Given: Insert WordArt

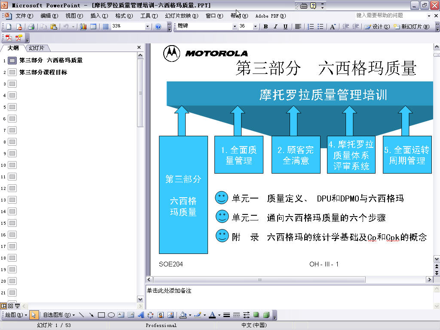Looking at the screenshot, I should tap(141, 315).
